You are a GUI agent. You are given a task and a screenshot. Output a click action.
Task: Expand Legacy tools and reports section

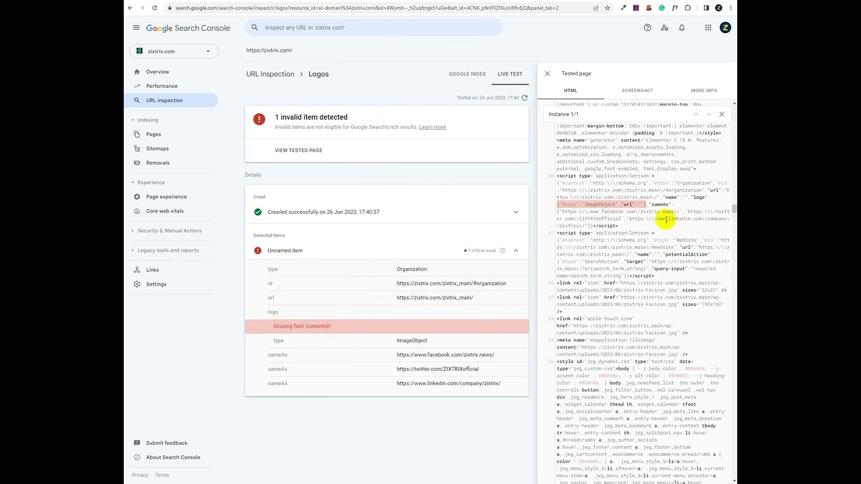[x=167, y=250]
